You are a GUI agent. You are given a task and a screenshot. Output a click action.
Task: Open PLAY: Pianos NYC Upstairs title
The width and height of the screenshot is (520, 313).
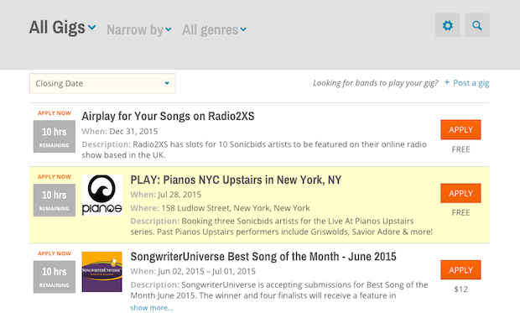(236, 180)
